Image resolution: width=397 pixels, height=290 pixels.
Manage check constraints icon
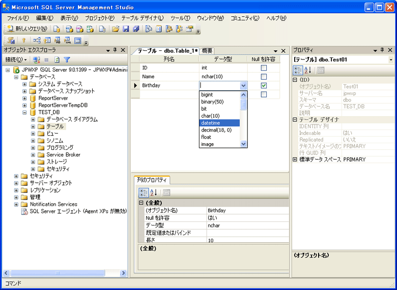[x=78, y=41]
